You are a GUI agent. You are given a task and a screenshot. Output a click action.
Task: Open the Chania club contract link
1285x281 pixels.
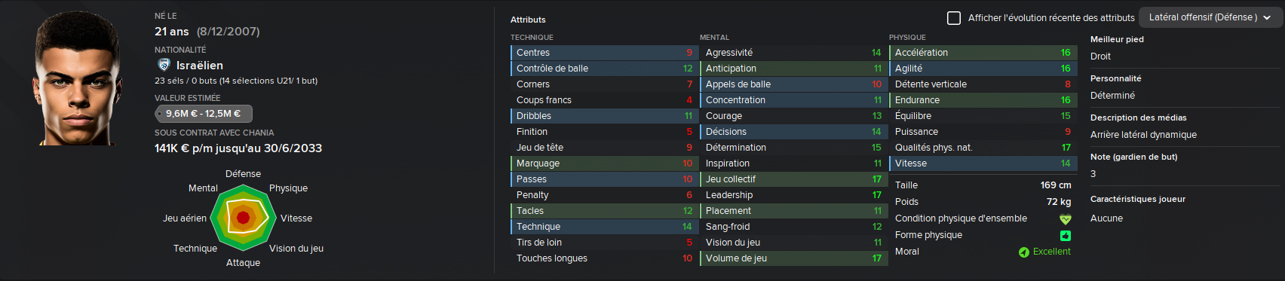click(x=259, y=133)
